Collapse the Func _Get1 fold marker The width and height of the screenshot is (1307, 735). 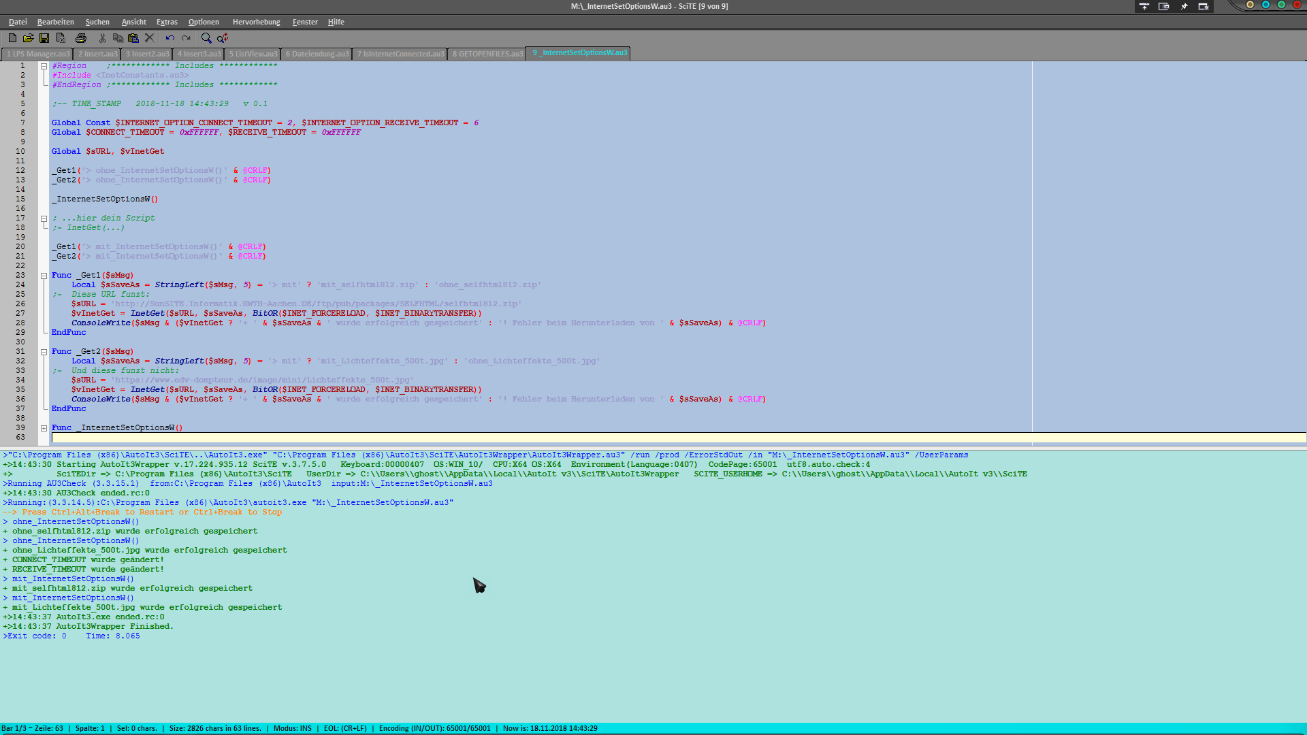[44, 276]
